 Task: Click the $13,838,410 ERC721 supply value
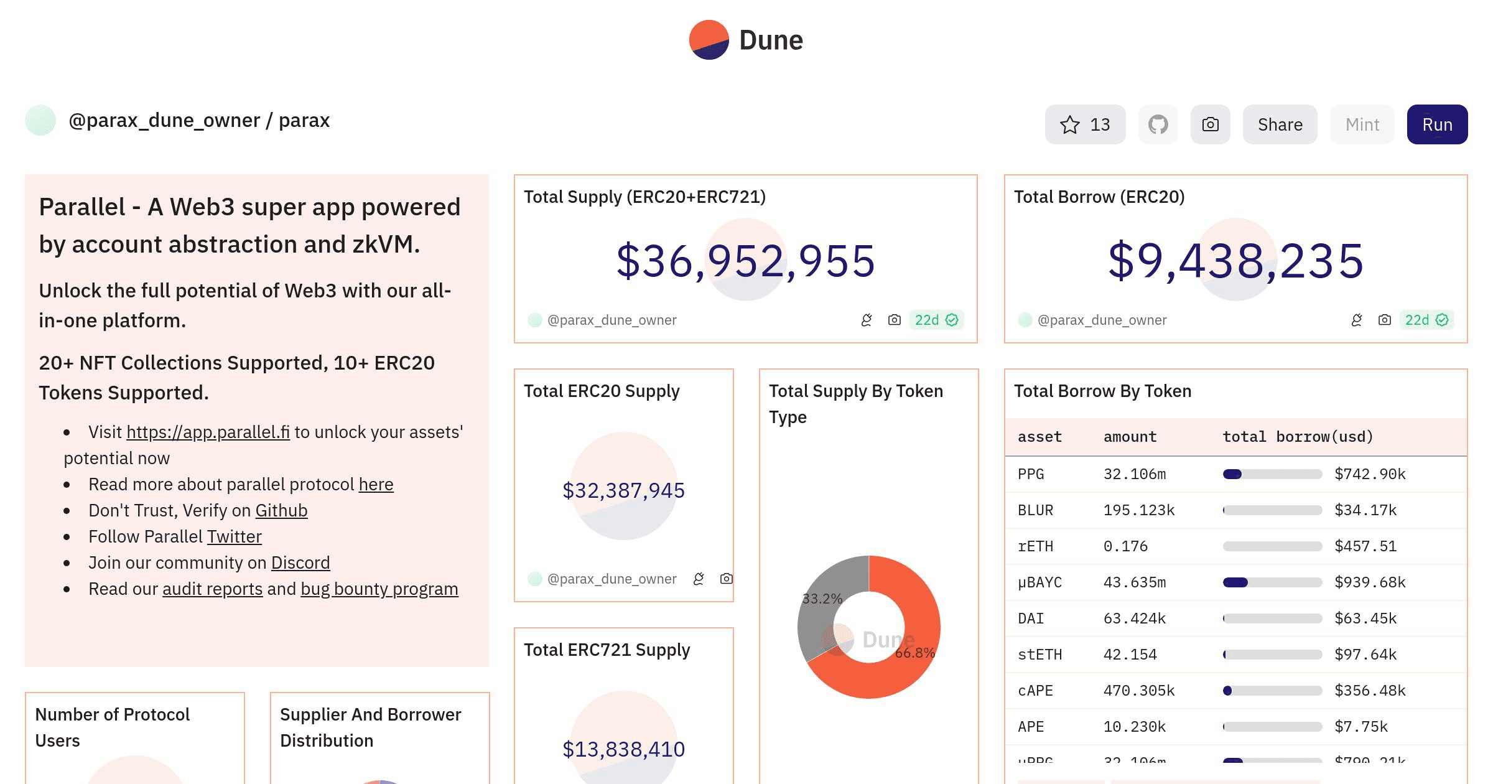623,749
